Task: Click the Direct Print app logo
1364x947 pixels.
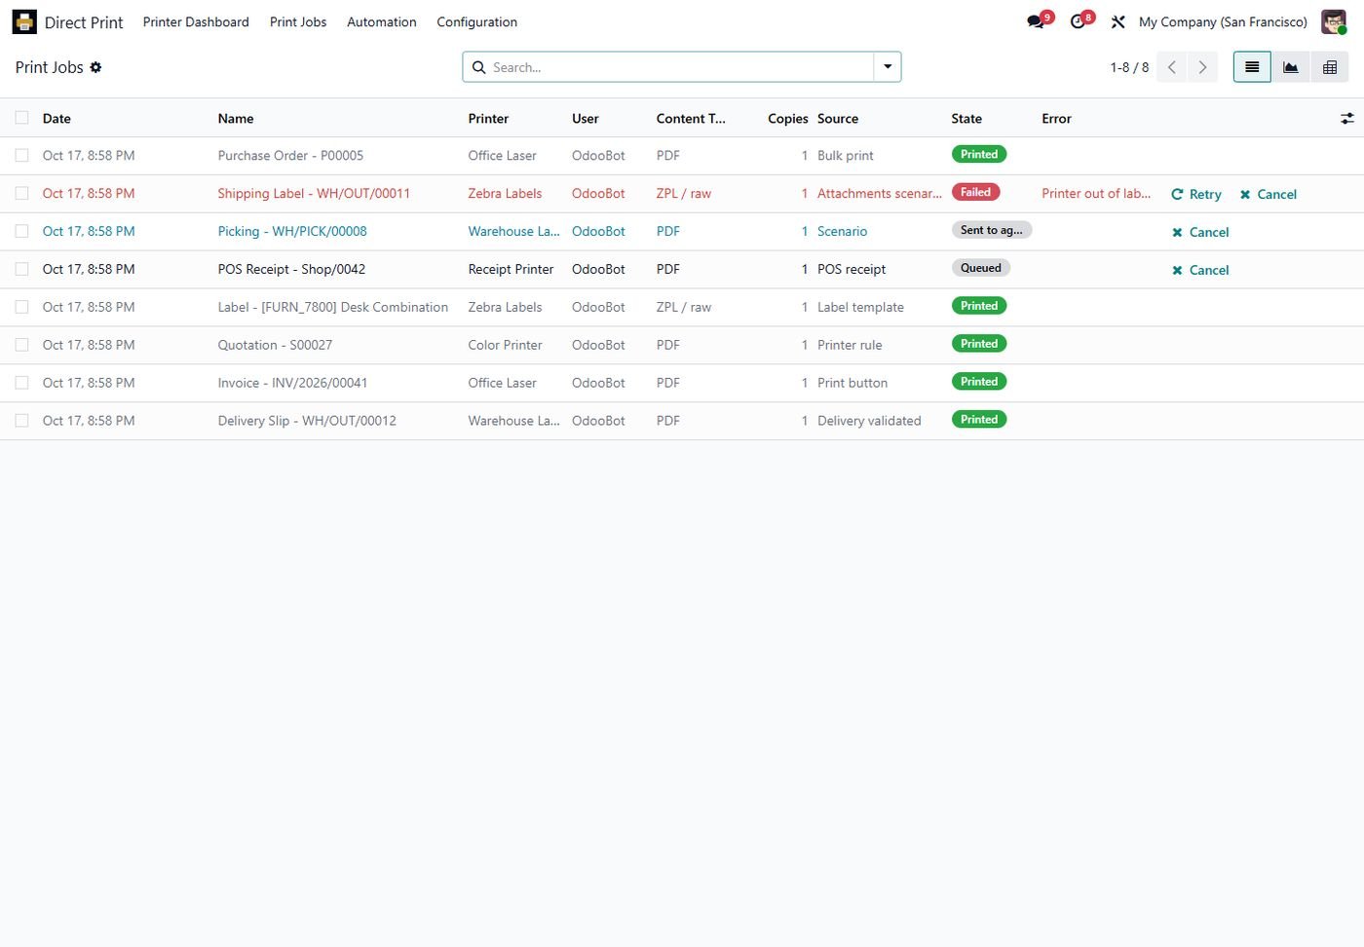Action: pyautogui.click(x=24, y=21)
